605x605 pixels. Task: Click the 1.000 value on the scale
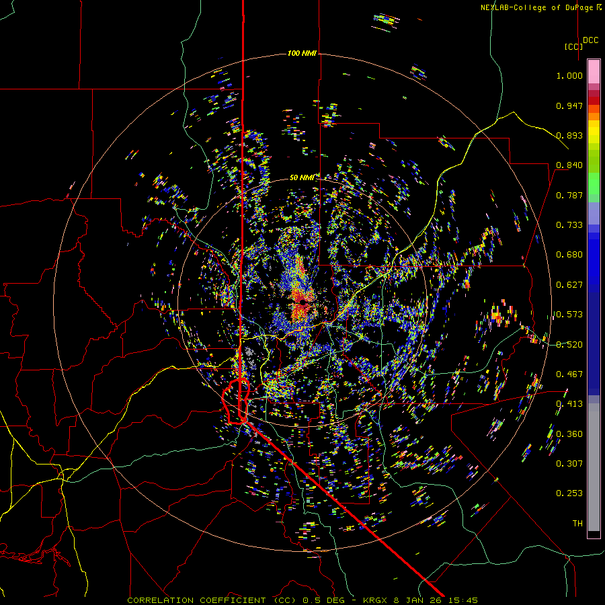(569, 75)
